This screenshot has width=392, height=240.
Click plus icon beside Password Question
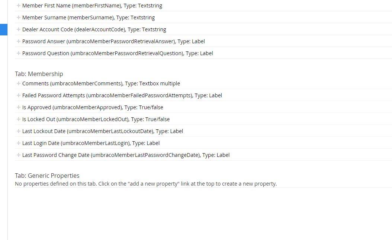pos(18,53)
